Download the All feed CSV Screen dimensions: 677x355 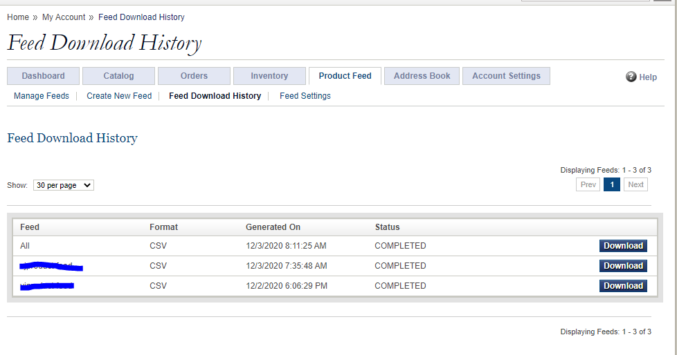click(623, 246)
